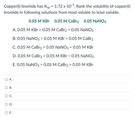Image resolution: width=135 pixels, height=117 pixels.
Task: Click the blue '0.05 M KBr' heading
Action: (39, 21)
